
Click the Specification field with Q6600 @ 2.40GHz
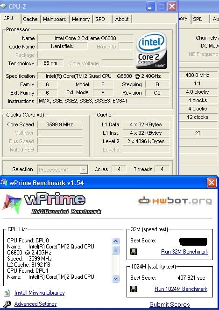(x=103, y=76)
